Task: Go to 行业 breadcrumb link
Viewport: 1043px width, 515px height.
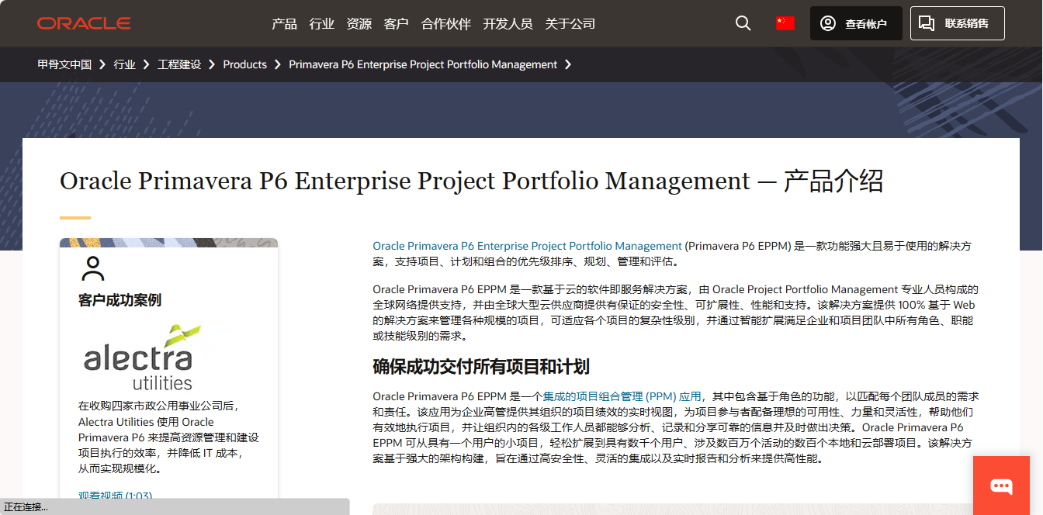Action: click(125, 64)
